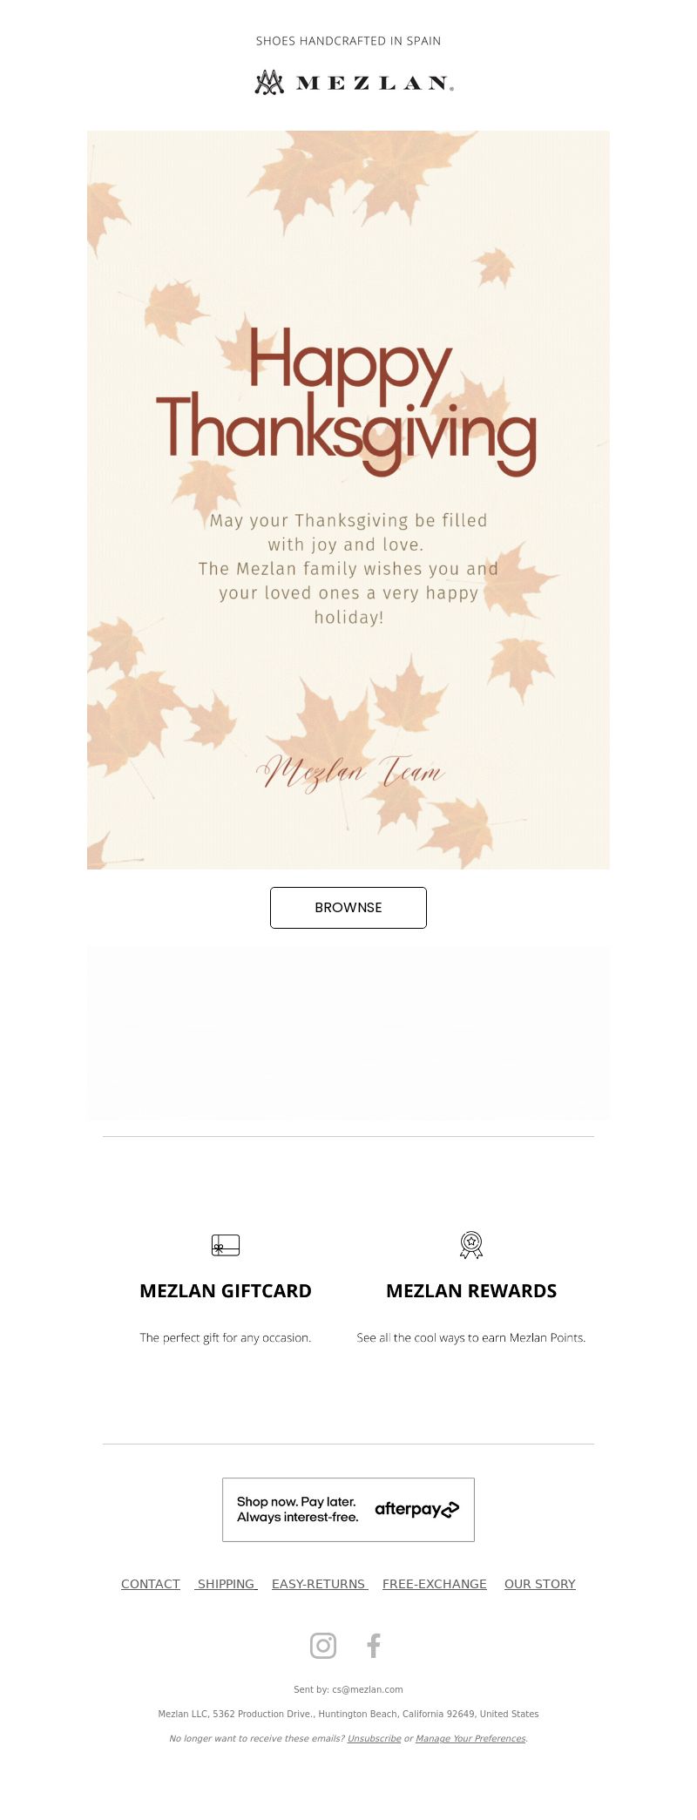Screen dimensions: 697x1820
Task: Visit the Mezlan Instagram icon
Action: coord(323,1645)
